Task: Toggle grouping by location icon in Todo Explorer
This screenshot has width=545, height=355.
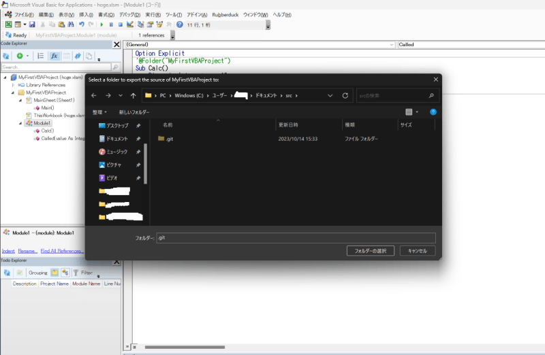Action: point(65,273)
